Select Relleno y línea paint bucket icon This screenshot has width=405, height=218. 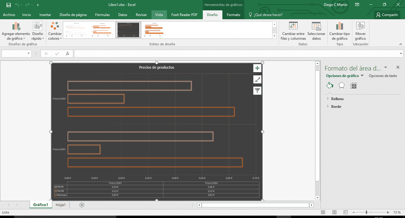point(329,86)
